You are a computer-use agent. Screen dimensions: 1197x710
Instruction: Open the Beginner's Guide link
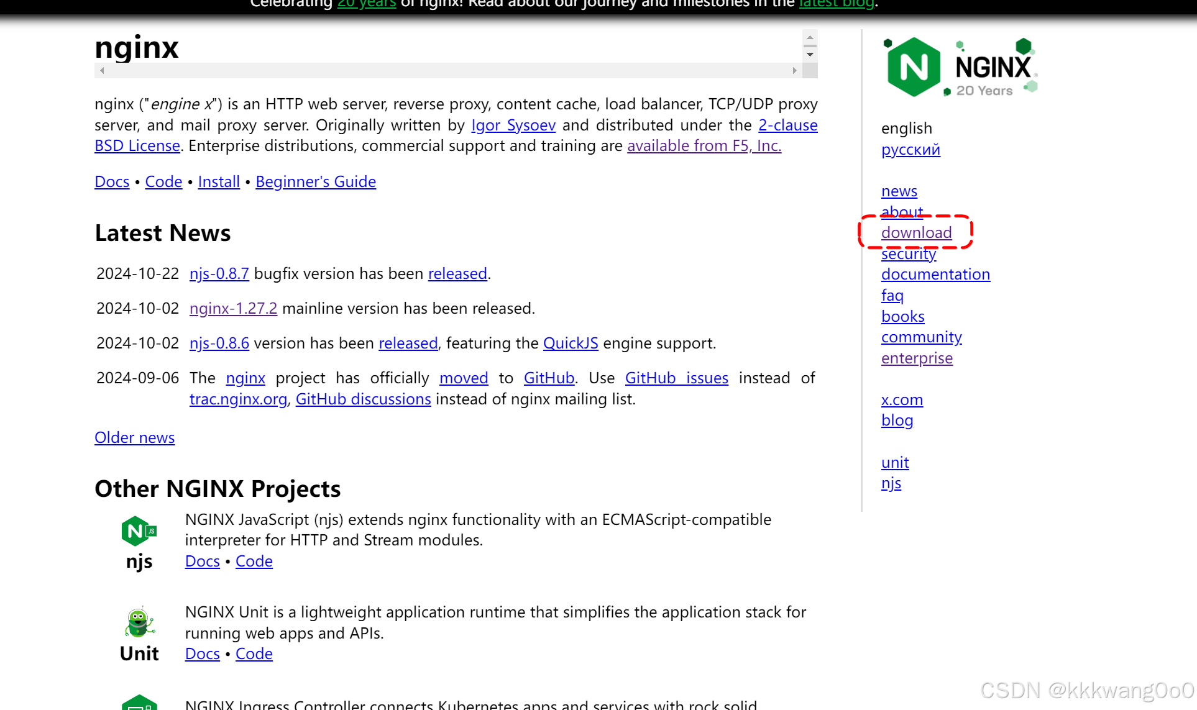(x=316, y=181)
